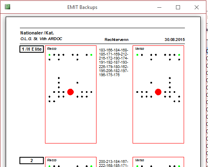The image size is (208, 167).
Task: Click control code line '226-179-180-162-'
Action: point(114,66)
